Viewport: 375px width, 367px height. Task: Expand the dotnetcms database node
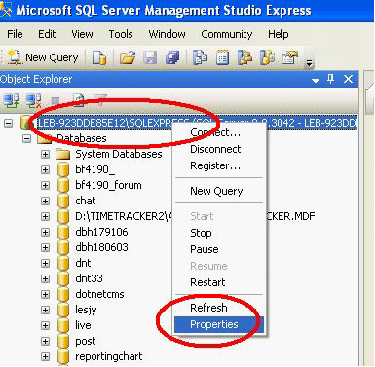pos(45,294)
